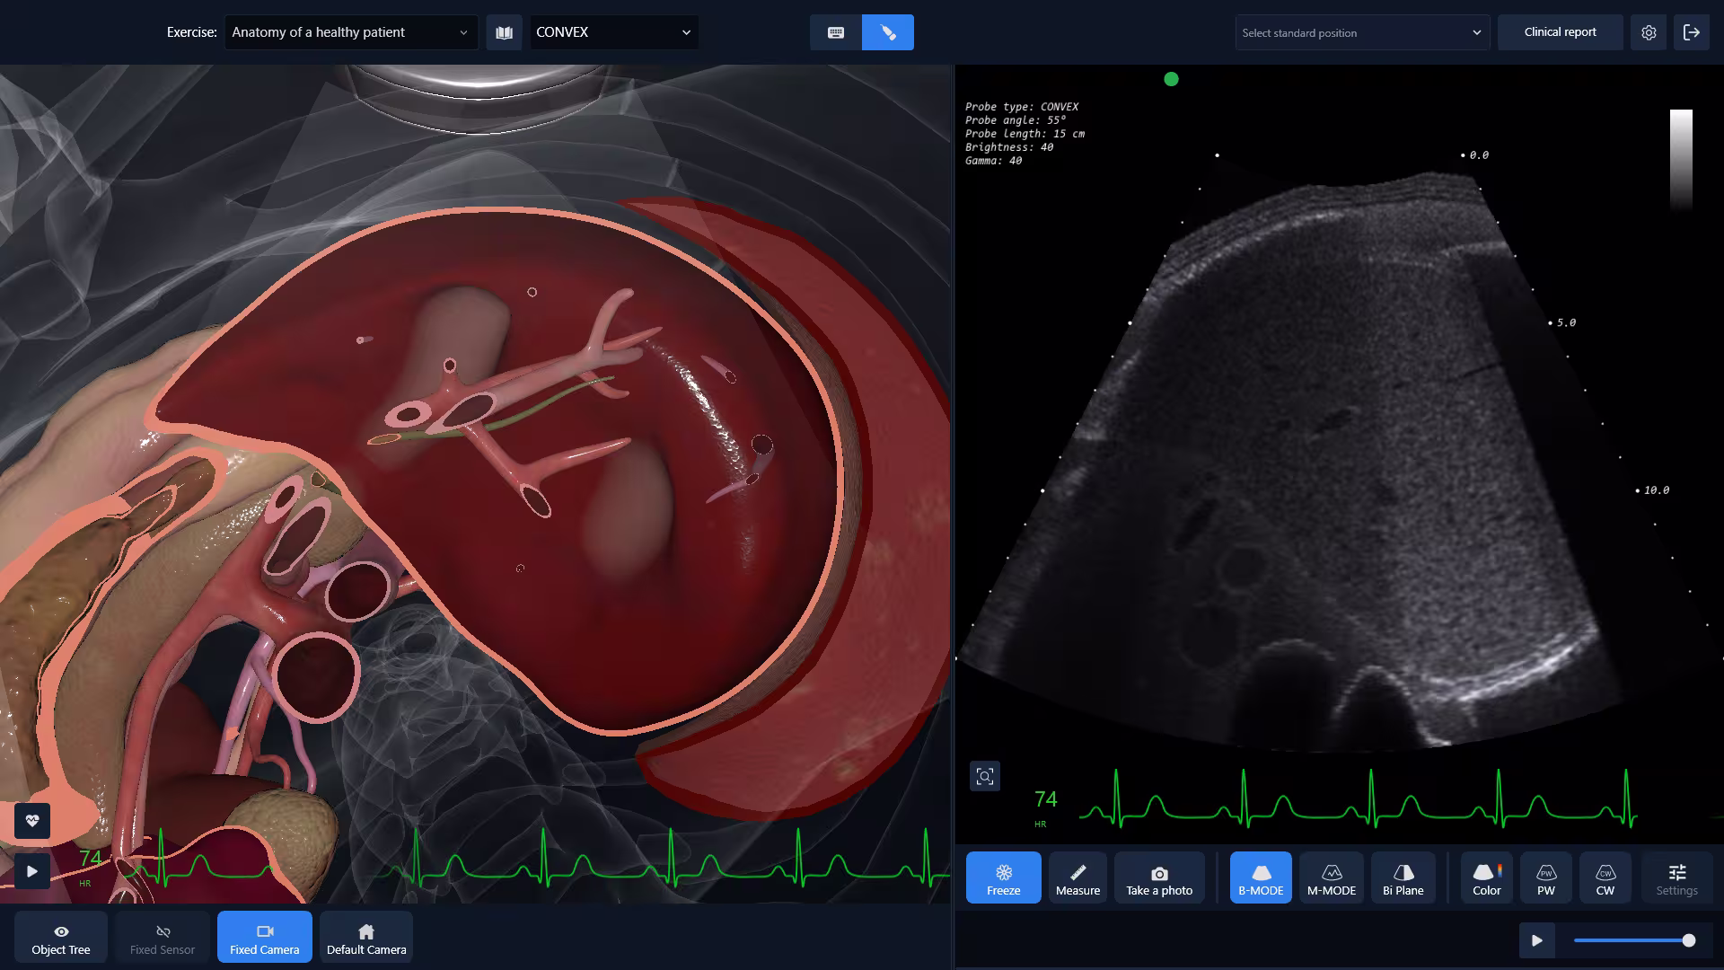Freeze the ultrasound image

tap(1003, 877)
